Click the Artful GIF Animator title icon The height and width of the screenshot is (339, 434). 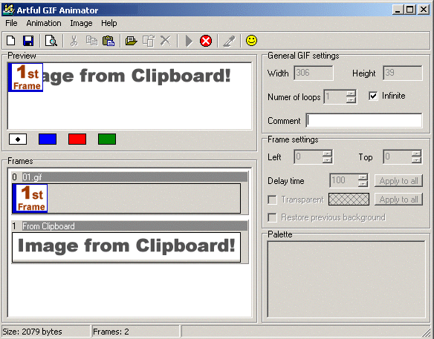[x=8, y=10]
